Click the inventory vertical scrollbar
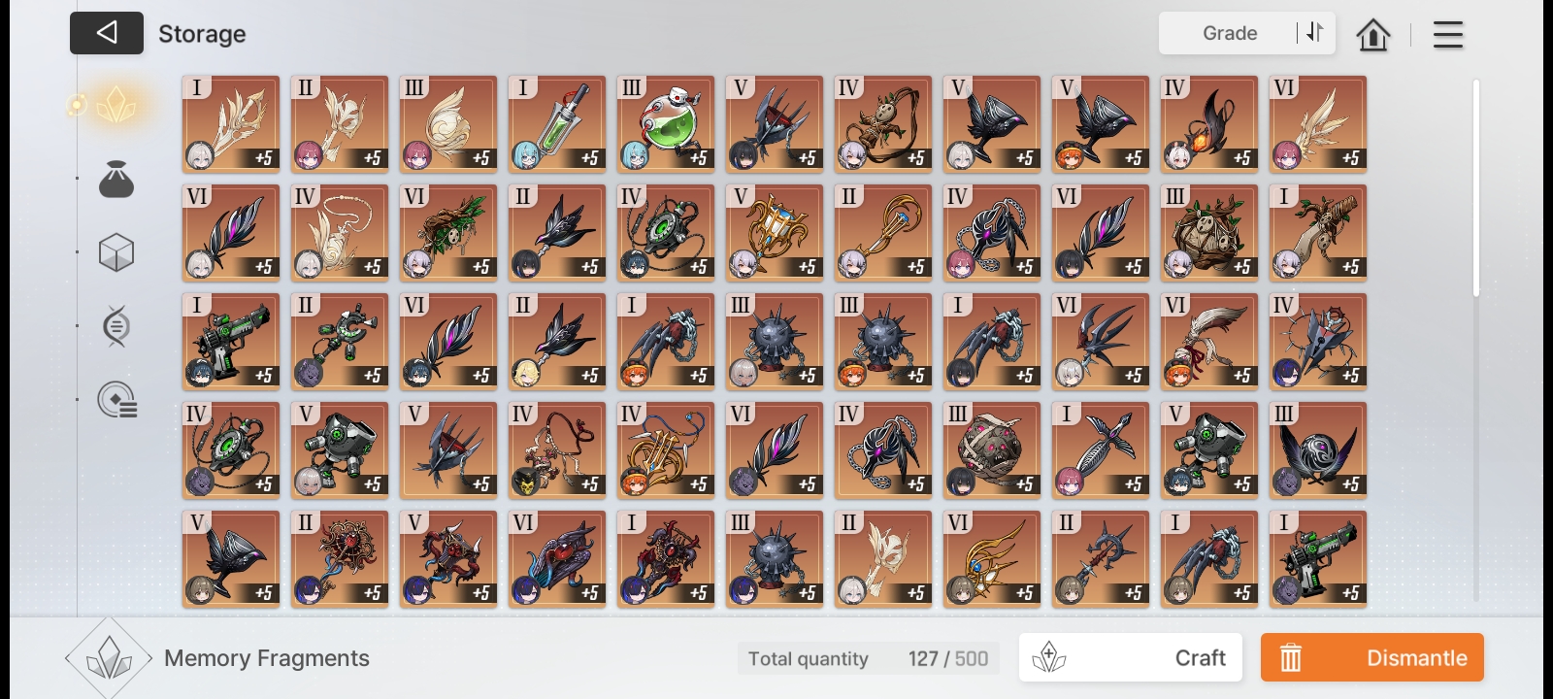Screen dimensions: 1553x699 (1476, 340)
